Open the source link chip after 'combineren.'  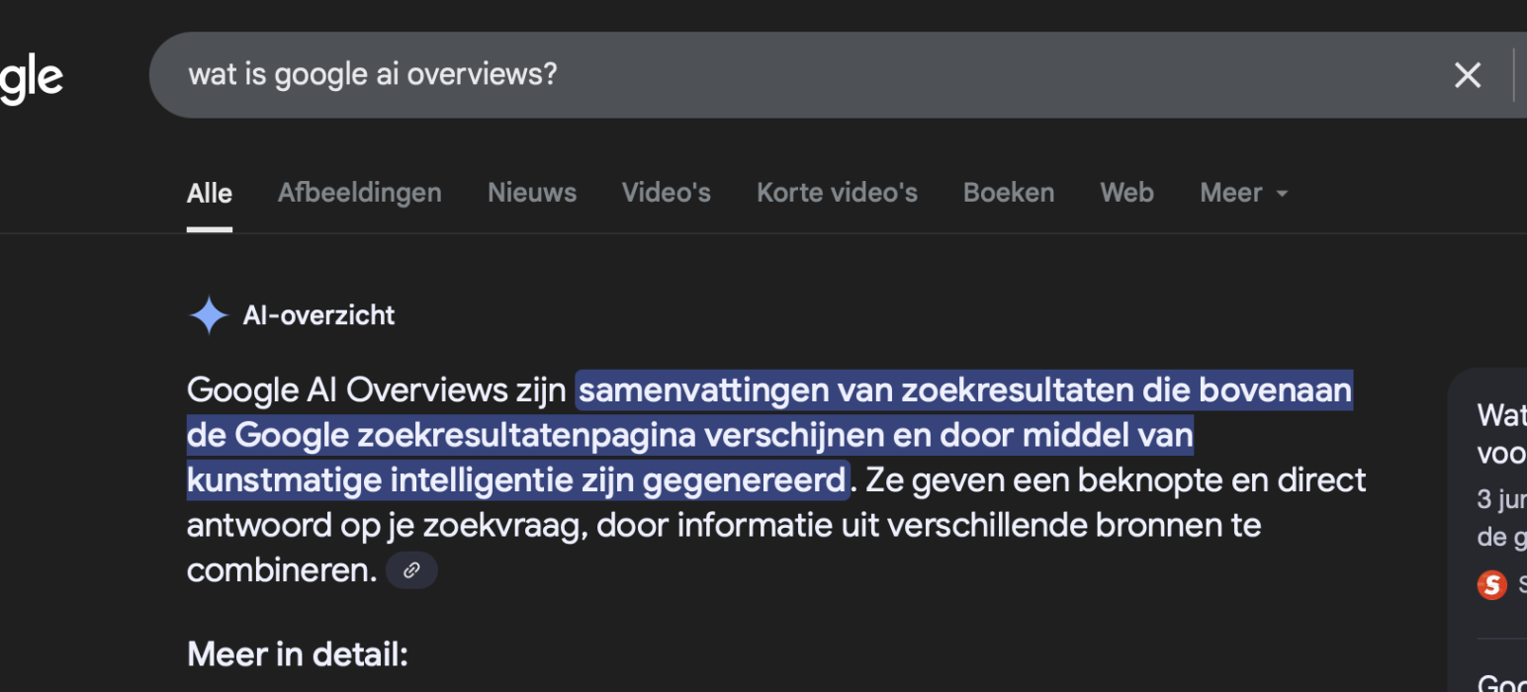(411, 570)
